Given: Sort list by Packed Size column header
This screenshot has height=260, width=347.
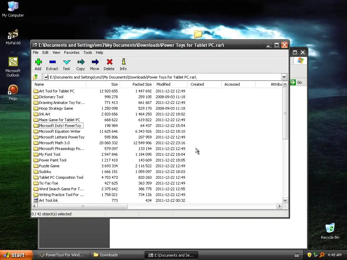Looking at the screenshot, I should point(136,84).
